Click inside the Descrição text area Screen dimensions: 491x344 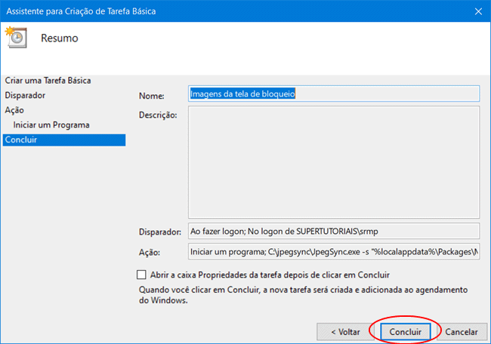tap(332, 161)
